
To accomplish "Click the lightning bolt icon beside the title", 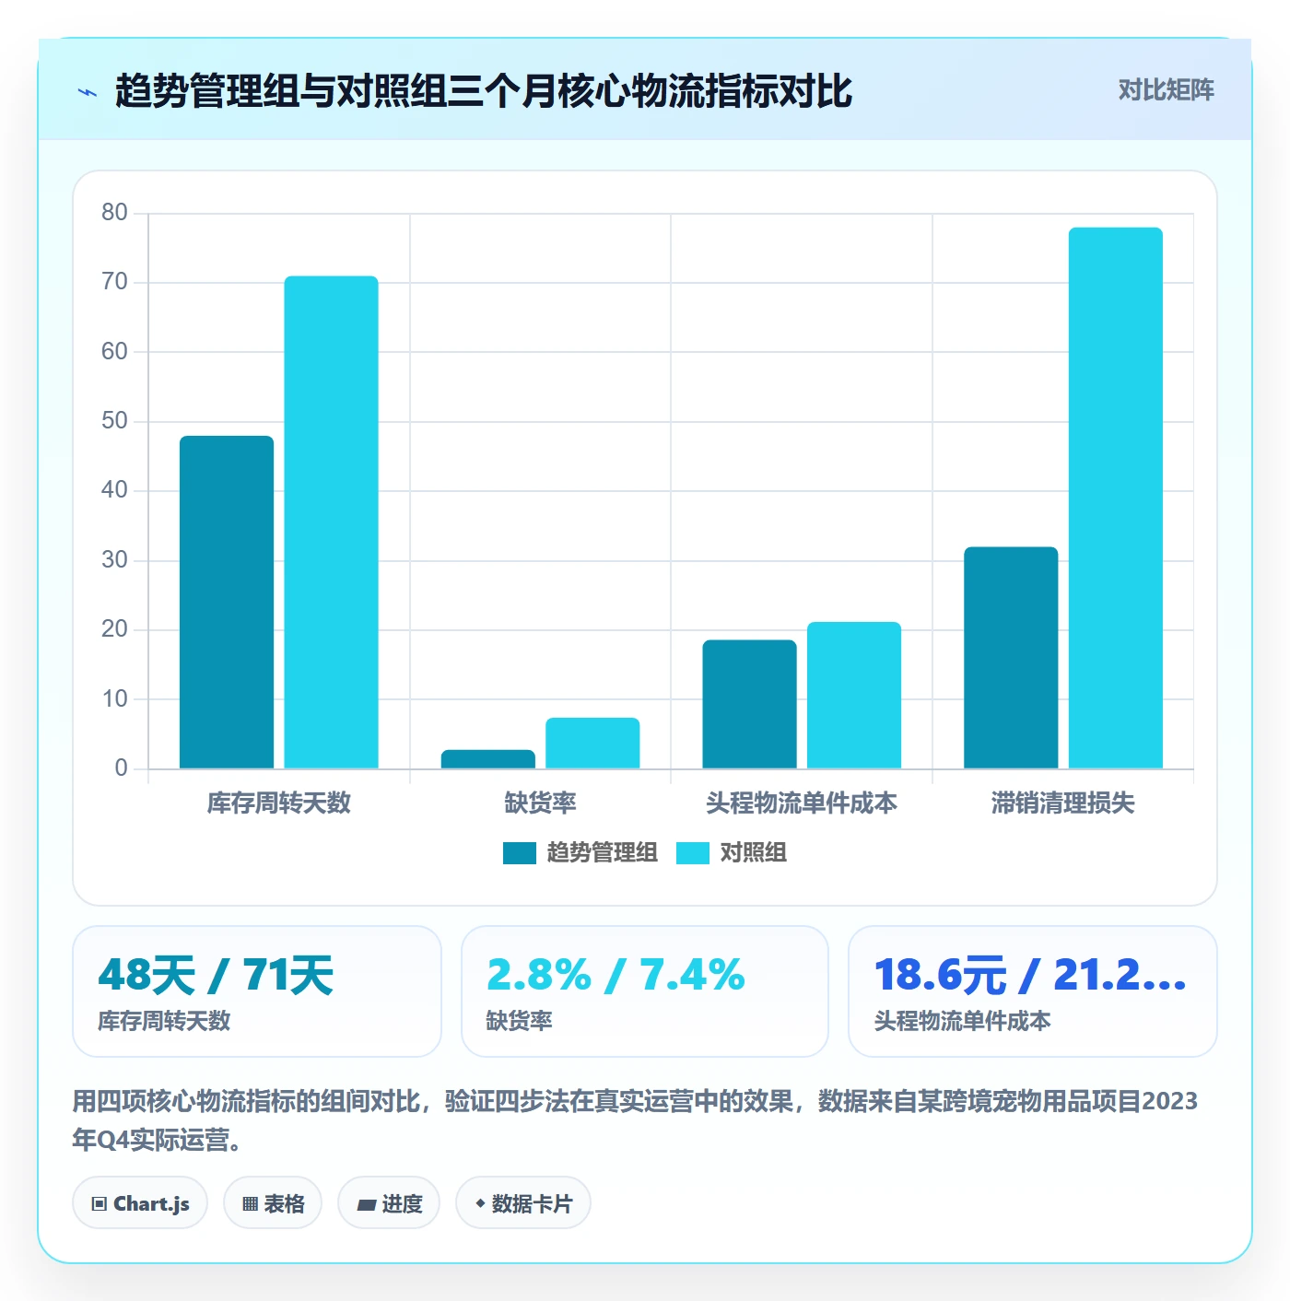I will [x=88, y=92].
